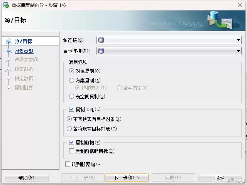The width and height of the screenshot is (247, 185).
Task: Open the 对象类型 step link
Action: tap(24, 51)
